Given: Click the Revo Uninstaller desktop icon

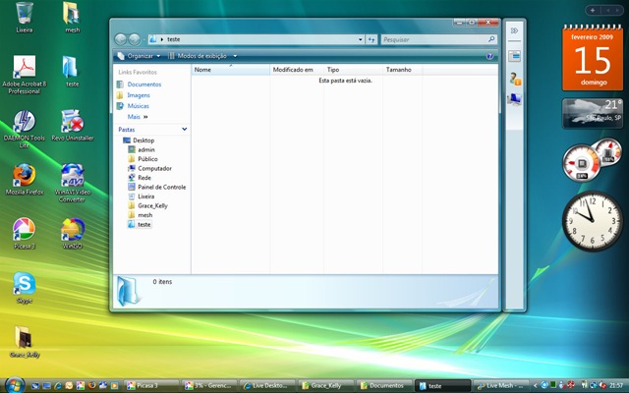Looking at the screenshot, I should click(x=72, y=122).
